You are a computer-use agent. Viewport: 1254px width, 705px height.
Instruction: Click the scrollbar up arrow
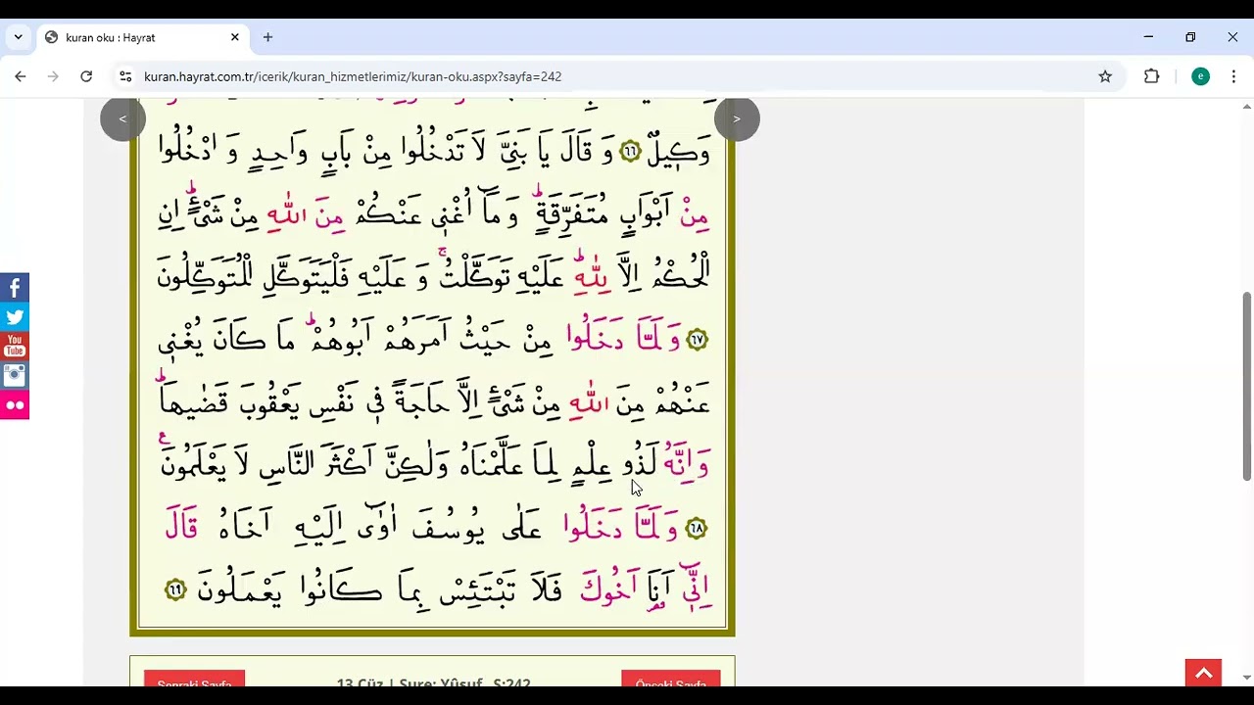tap(1246, 105)
